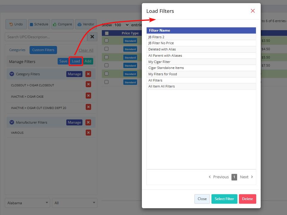The width and height of the screenshot is (287, 215).
Task: Click the Add filter button
Action: coord(88,61)
